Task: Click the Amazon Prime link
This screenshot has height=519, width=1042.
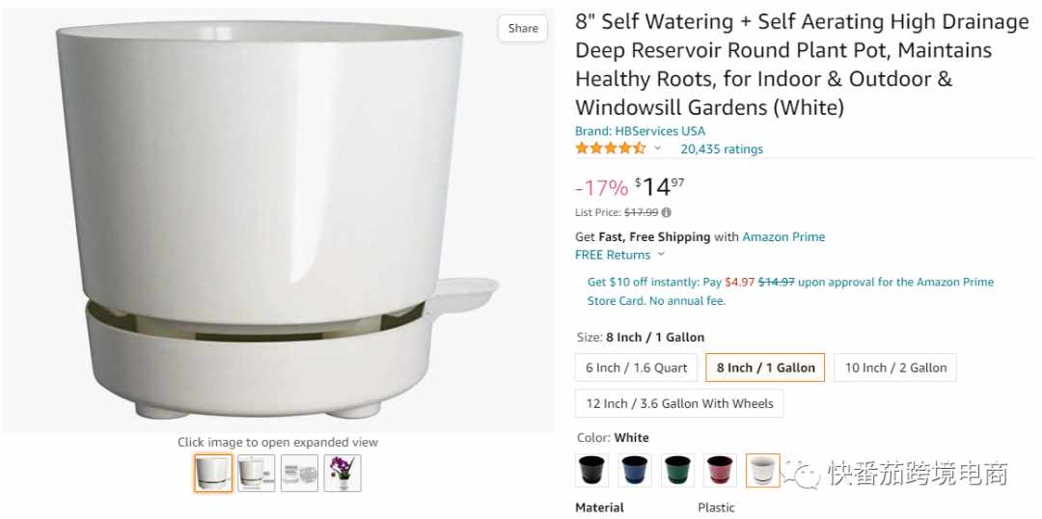Action: click(x=783, y=236)
